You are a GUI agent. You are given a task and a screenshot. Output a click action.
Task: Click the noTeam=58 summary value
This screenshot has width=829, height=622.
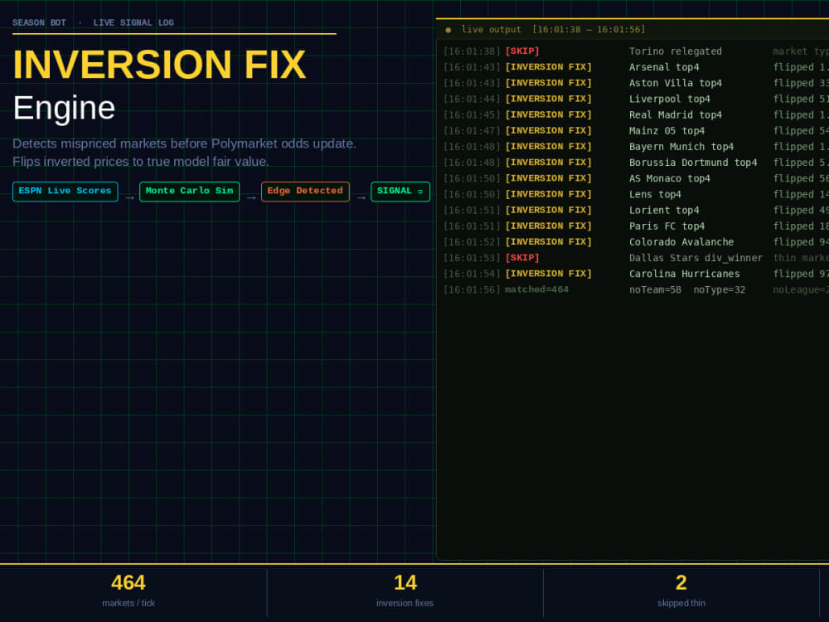click(655, 289)
